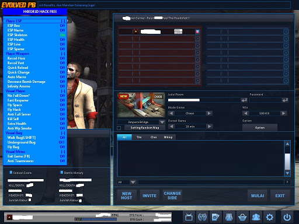299x224 pixels.
Task: Open the inventory icon in bottom bar
Action: pos(229,217)
